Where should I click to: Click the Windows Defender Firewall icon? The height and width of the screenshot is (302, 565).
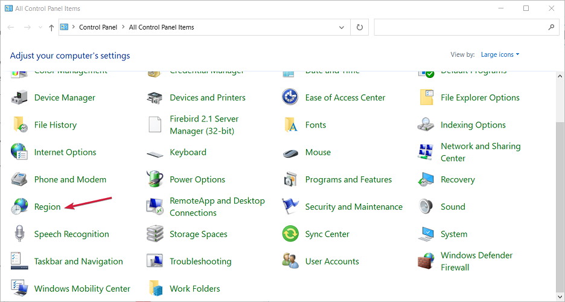coord(426,261)
